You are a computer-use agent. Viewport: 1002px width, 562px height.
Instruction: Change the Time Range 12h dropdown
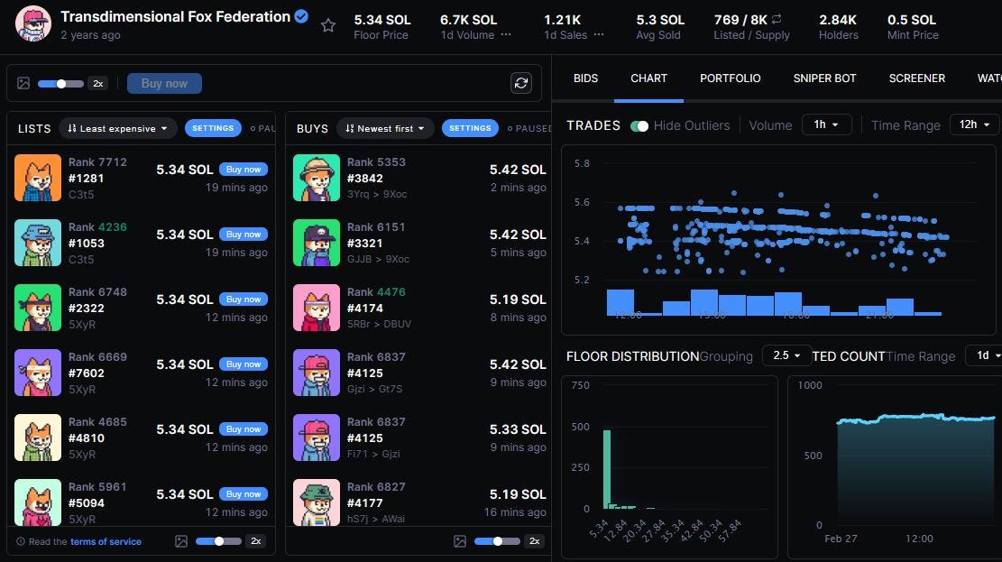coord(974,124)
